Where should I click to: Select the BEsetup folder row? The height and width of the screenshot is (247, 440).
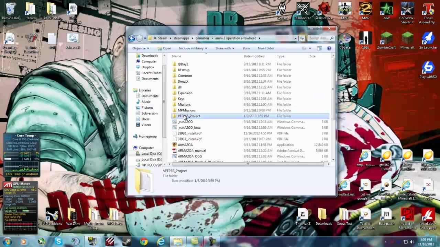tap(250, 70)
